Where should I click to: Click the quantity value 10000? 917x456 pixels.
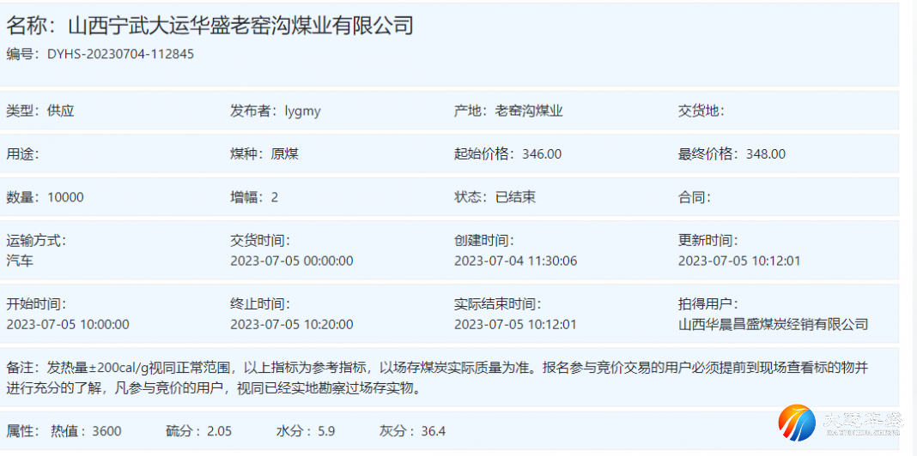click(66, 197)
